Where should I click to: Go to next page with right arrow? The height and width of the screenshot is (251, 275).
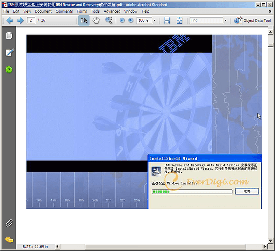click(20, 20)
